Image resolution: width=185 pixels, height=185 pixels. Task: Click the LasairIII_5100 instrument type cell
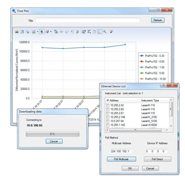(149, 121)
